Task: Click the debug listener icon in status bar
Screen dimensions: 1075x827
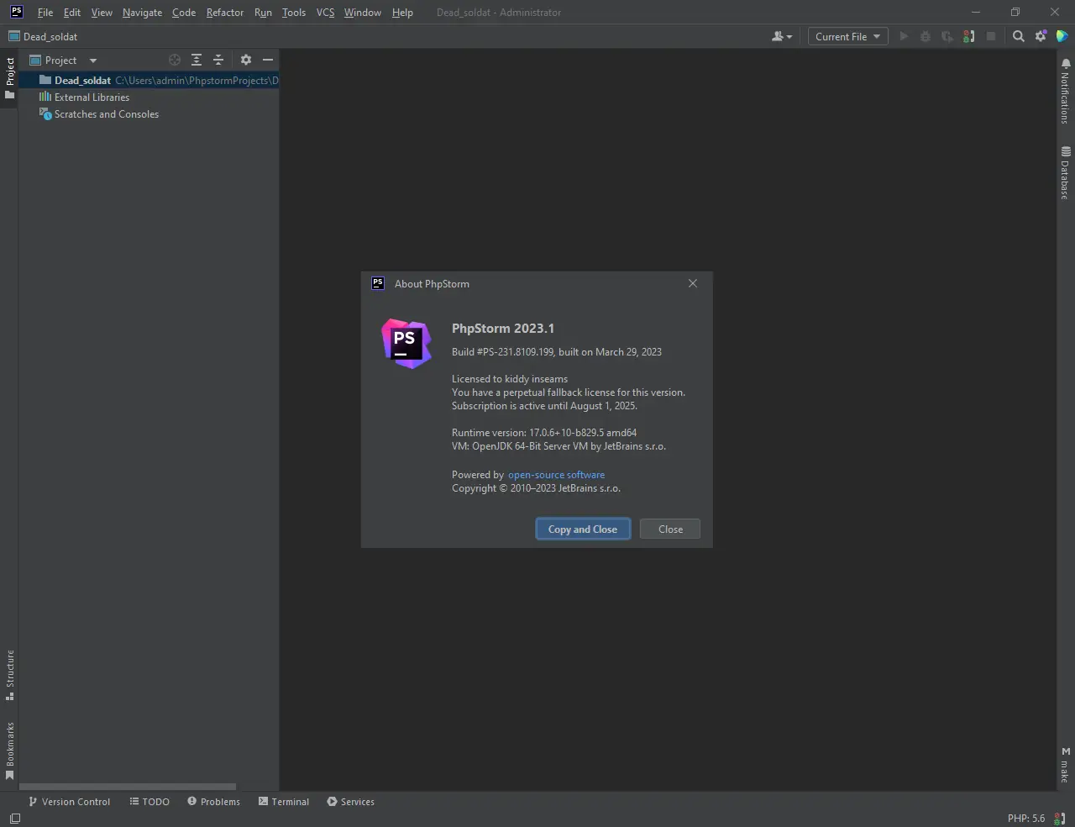Action: [x=1060, y=819]
